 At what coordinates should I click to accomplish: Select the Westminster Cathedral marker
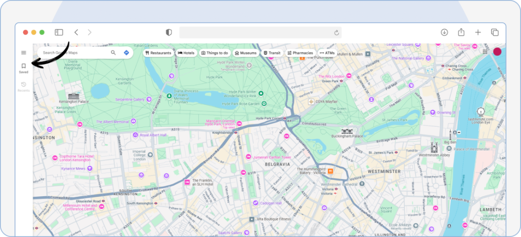(362, 184)
